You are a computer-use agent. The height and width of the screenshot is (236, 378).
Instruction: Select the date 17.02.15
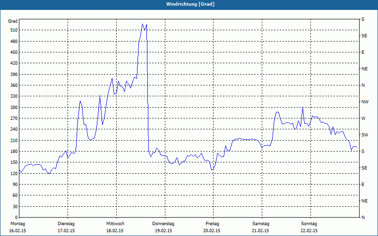tap(66, 231)
